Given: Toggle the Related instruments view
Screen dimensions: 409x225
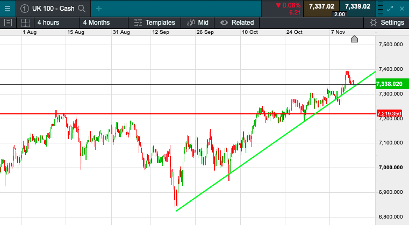Looking at the screenshot, I should 237,23.
